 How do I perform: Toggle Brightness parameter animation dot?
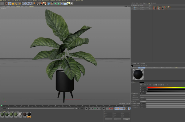[132, 93]
